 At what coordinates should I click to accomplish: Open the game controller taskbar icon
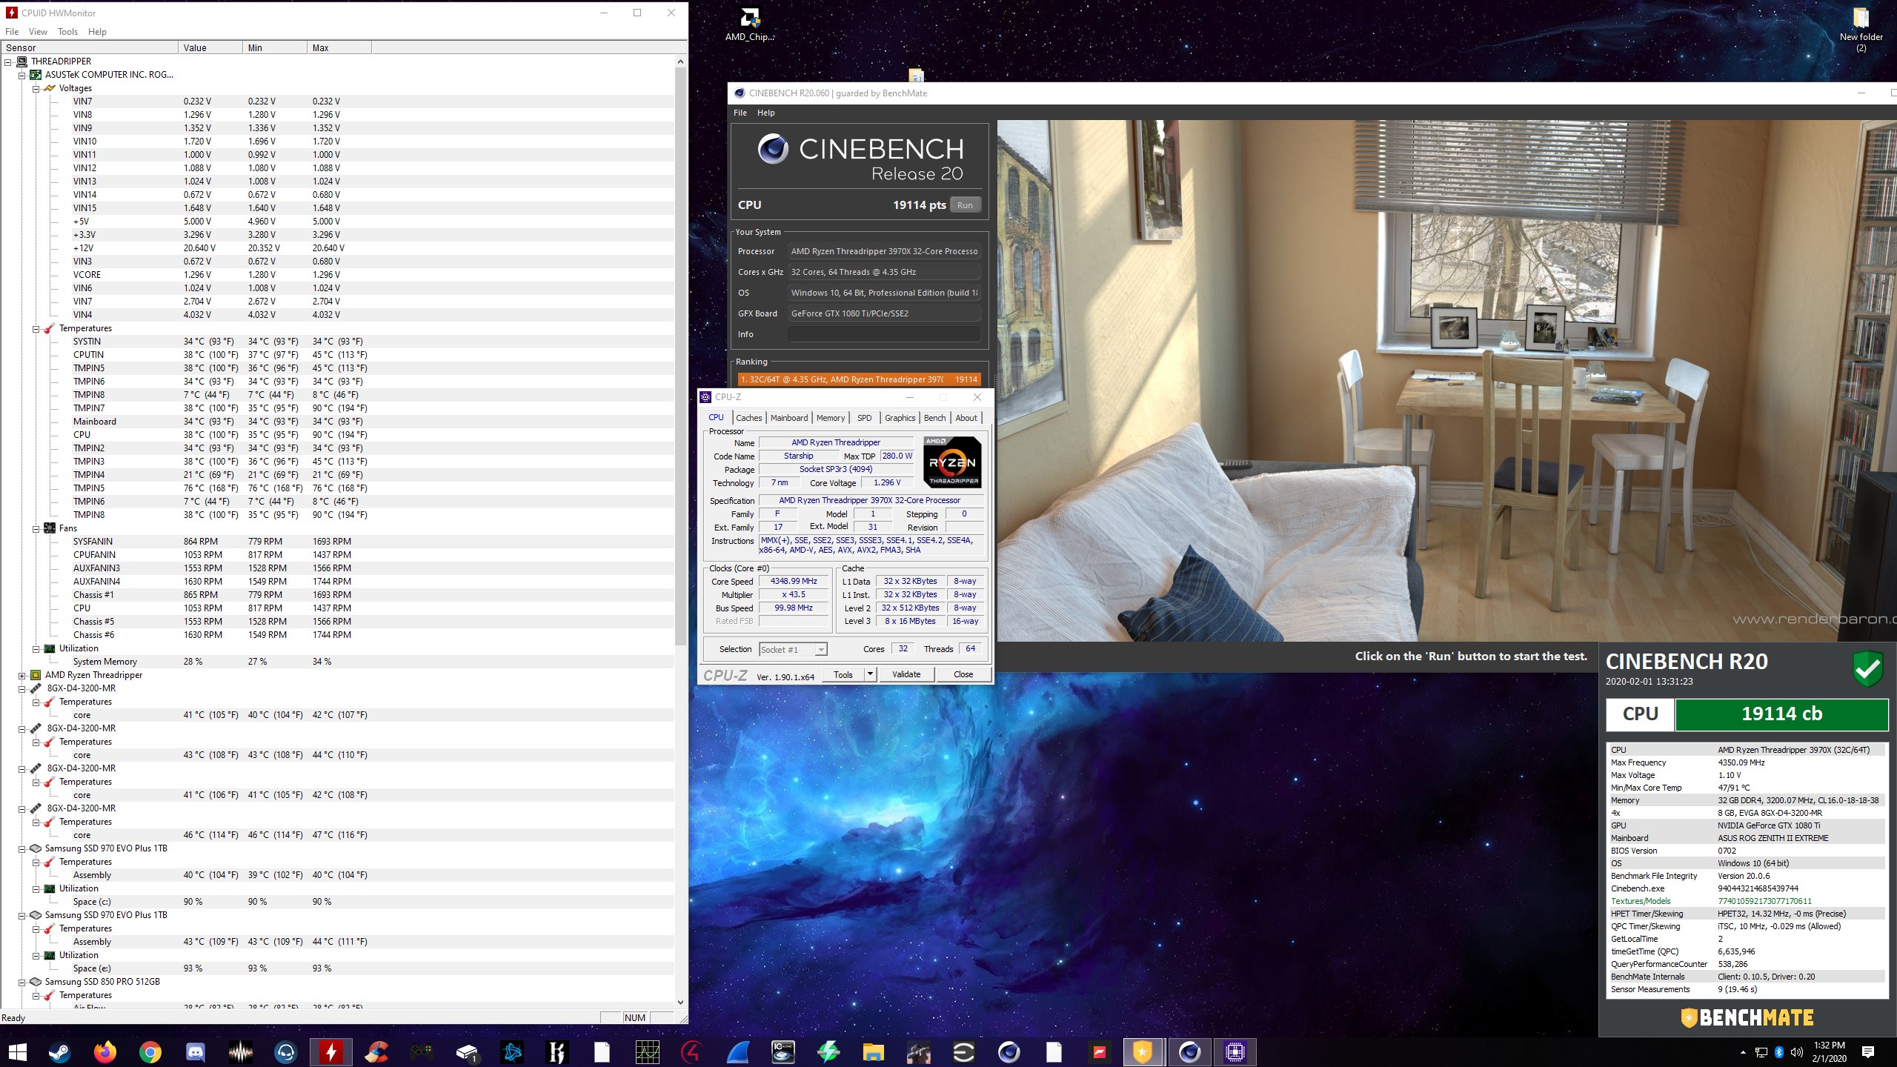422,1051
